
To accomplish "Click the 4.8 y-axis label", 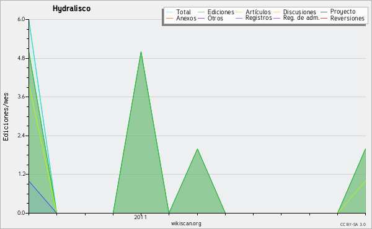I will coord(21,58).
